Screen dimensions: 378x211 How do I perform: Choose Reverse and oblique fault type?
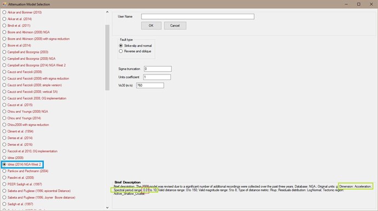coord(135,51)
